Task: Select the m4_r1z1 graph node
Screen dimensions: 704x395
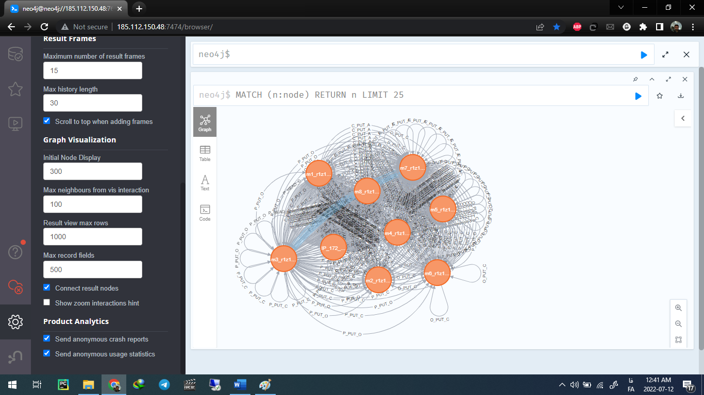Action: 397,233
